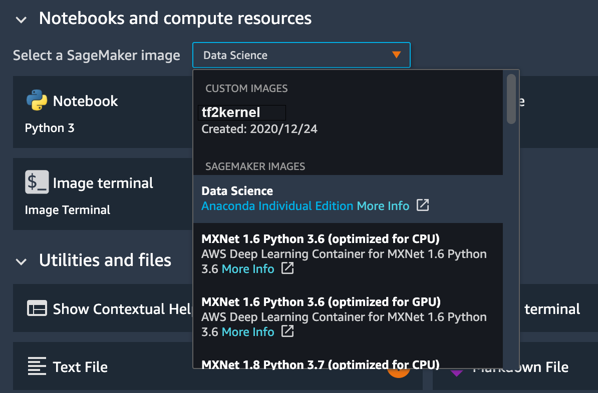Open external link icon beside Anaconda More Info

pos(423,205)
